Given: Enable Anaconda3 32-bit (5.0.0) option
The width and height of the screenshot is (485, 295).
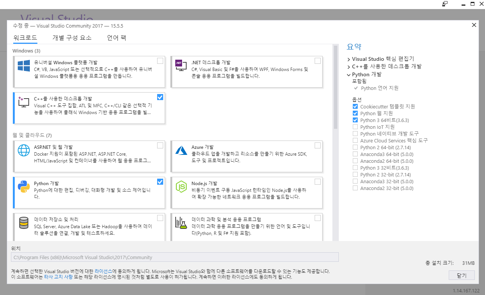Looking at the screenshot, I should [355, 181].
